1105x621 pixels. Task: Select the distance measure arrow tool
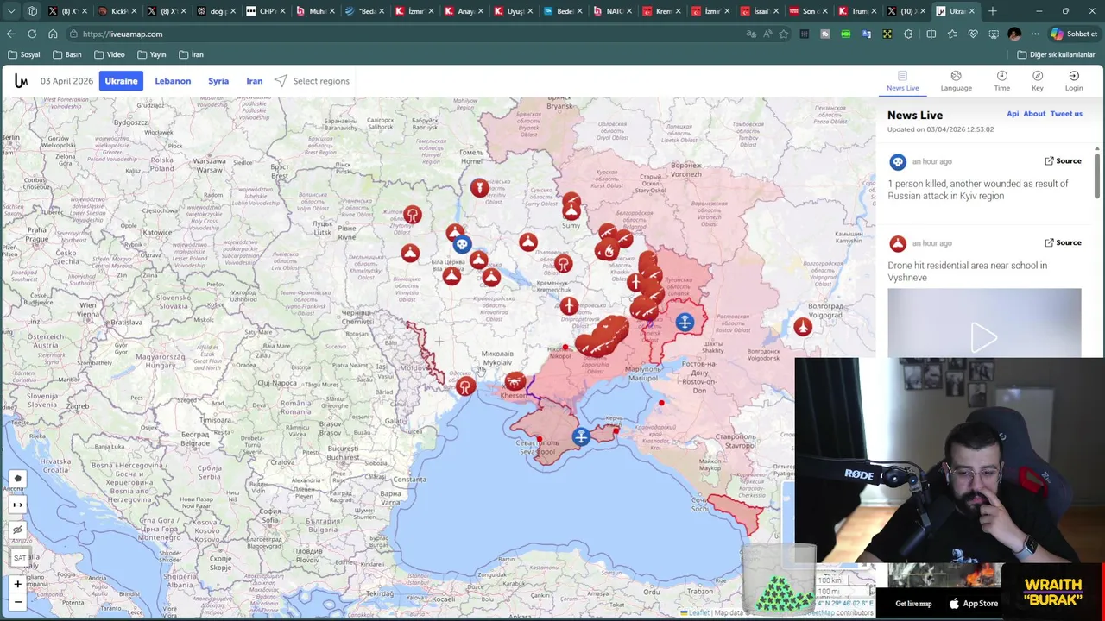[x=17, y=505]
